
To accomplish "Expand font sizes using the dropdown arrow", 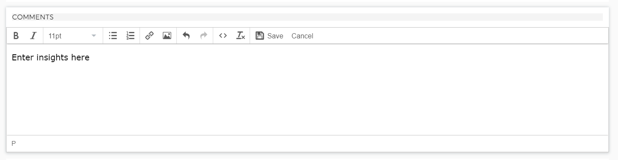I will click(94, 36).
